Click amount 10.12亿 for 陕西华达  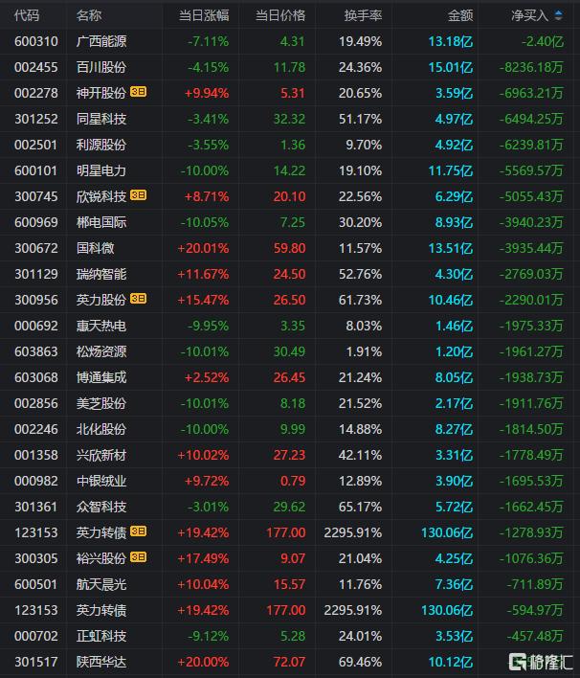pos(451,662)
